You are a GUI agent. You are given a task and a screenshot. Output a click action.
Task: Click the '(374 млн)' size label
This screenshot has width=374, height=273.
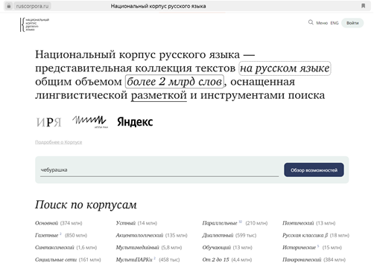(x=71, y=223)
